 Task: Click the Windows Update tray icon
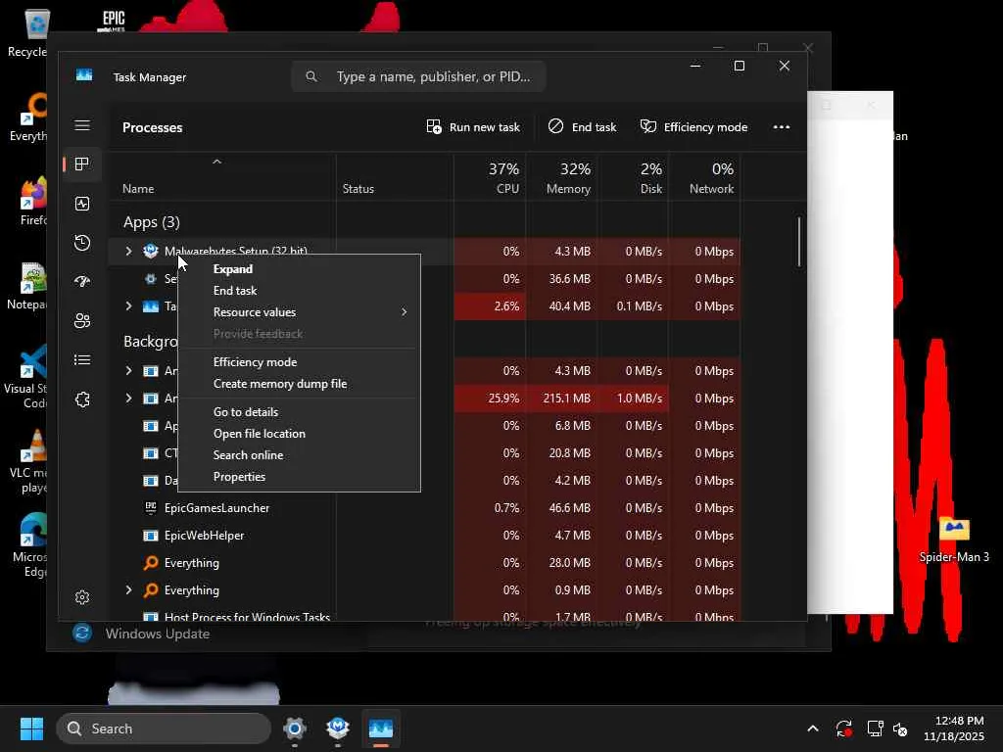coord(843,728)
